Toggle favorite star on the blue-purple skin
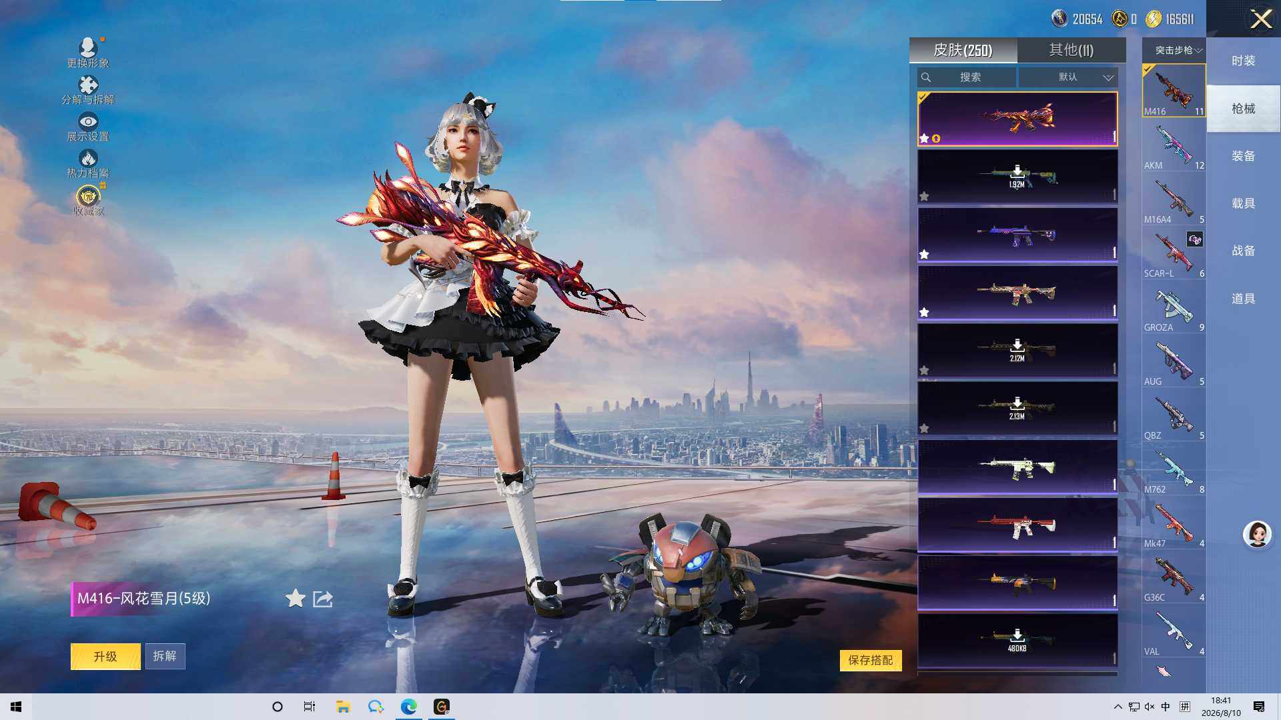The image size is (1281, 720). pyautogui.click(x=924, y=254)
